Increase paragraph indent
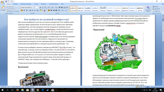 (x=62, y=7)
